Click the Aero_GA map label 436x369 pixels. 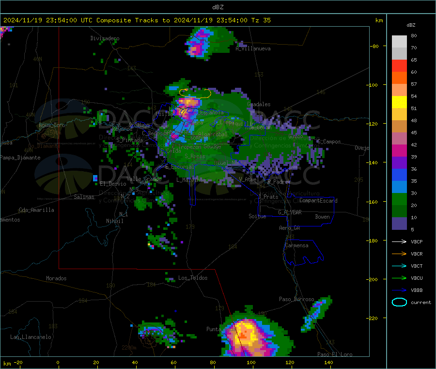coord(290,228)
